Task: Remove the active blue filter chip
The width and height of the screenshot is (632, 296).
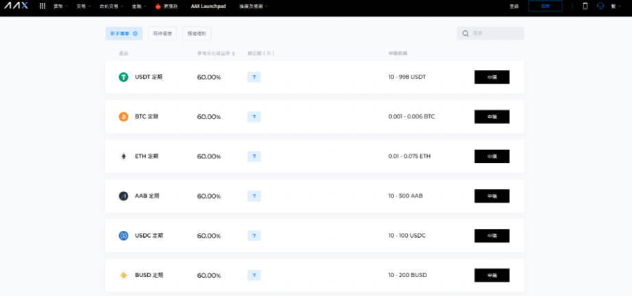Action: click(136, 34)
